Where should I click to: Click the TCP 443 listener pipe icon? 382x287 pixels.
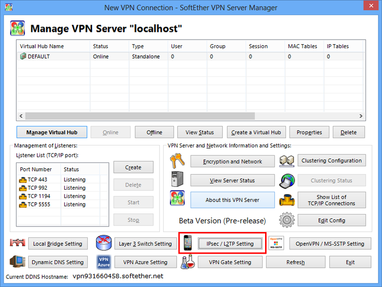pyautogui.click(x=23, y=180)
